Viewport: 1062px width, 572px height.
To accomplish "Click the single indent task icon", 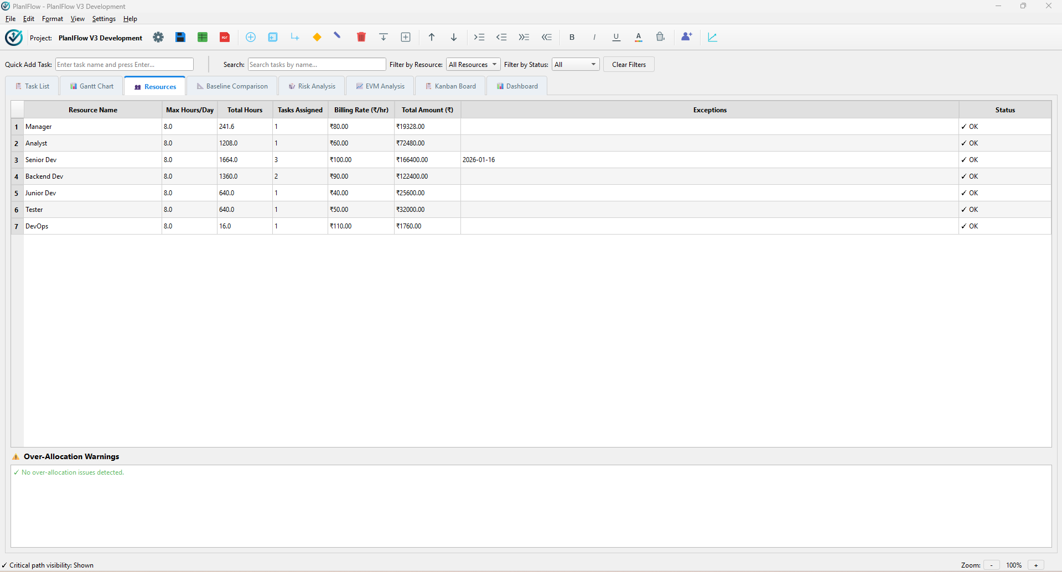I will pos(479,37).
